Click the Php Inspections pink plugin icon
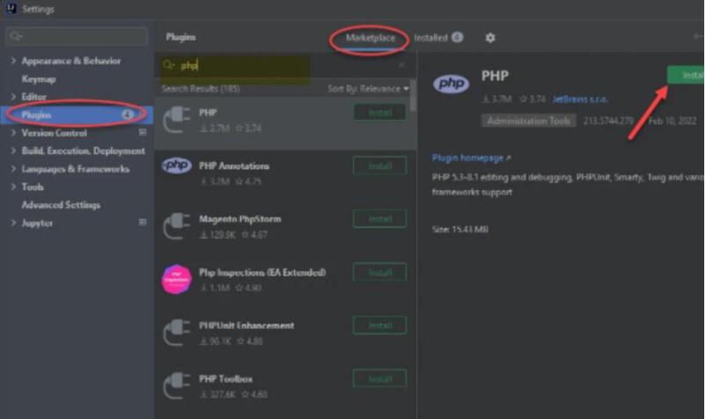Image resolution: width=705 pixels, height=419 pixels. click(x=177, y=278)
